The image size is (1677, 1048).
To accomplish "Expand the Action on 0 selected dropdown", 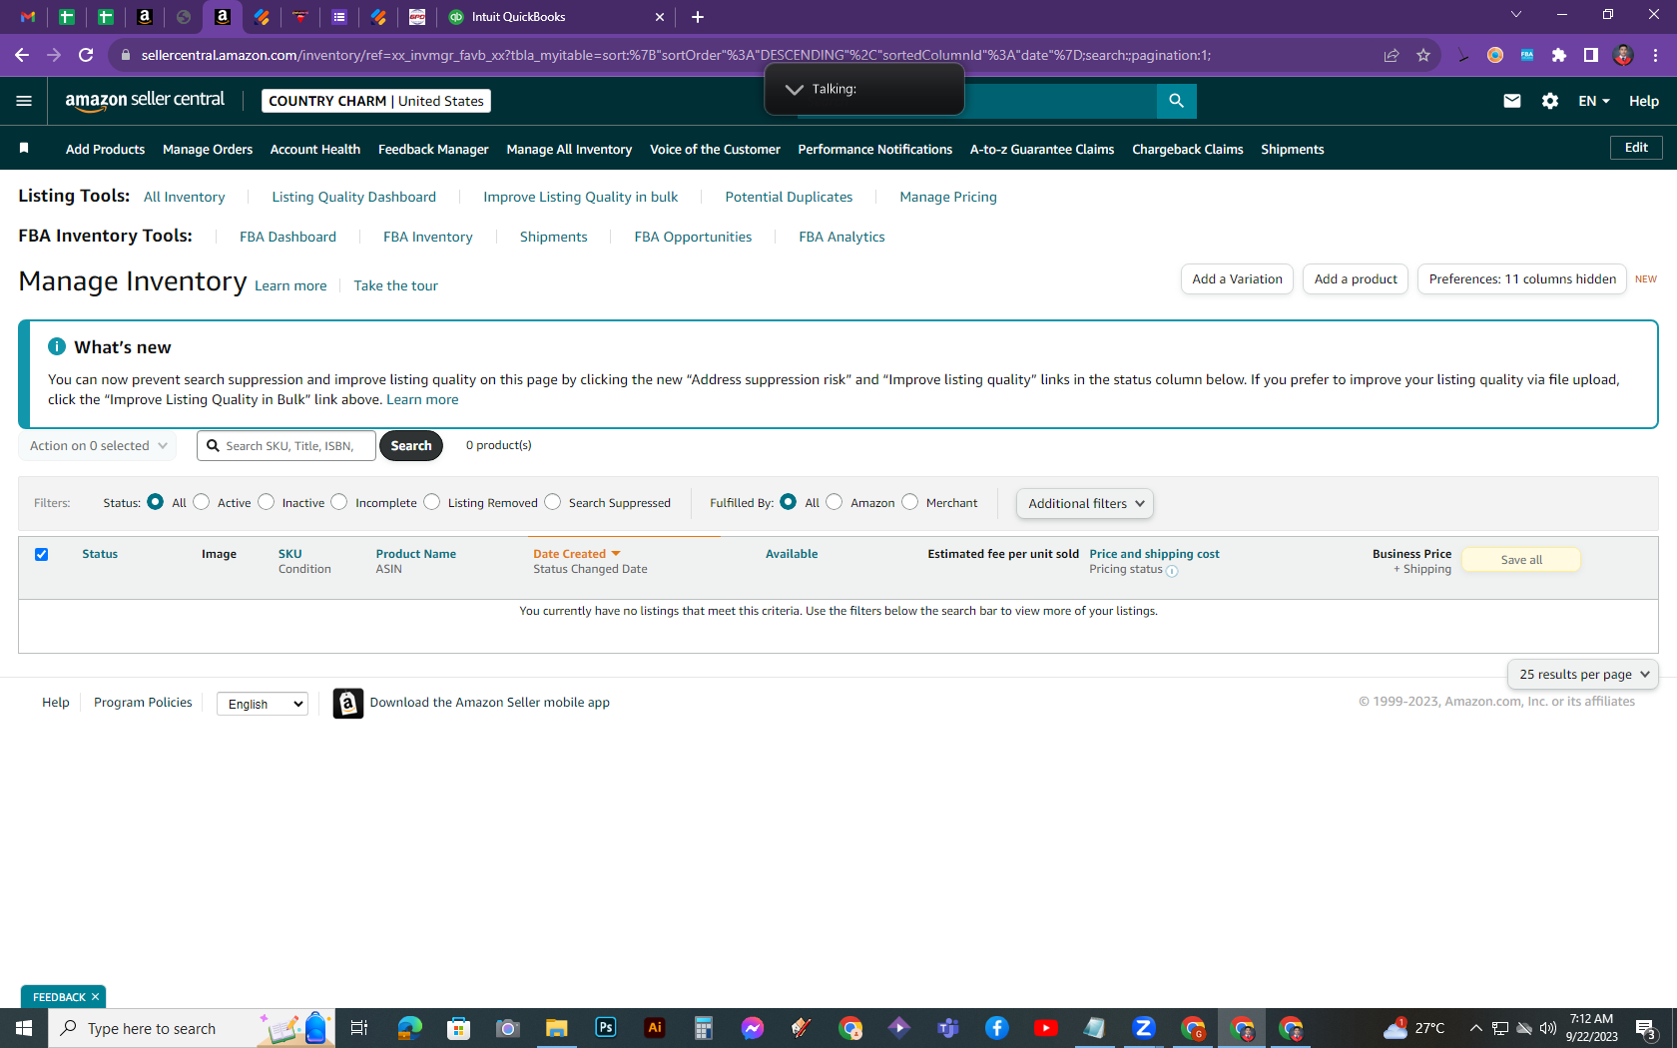I will click(x=98, y=446).
